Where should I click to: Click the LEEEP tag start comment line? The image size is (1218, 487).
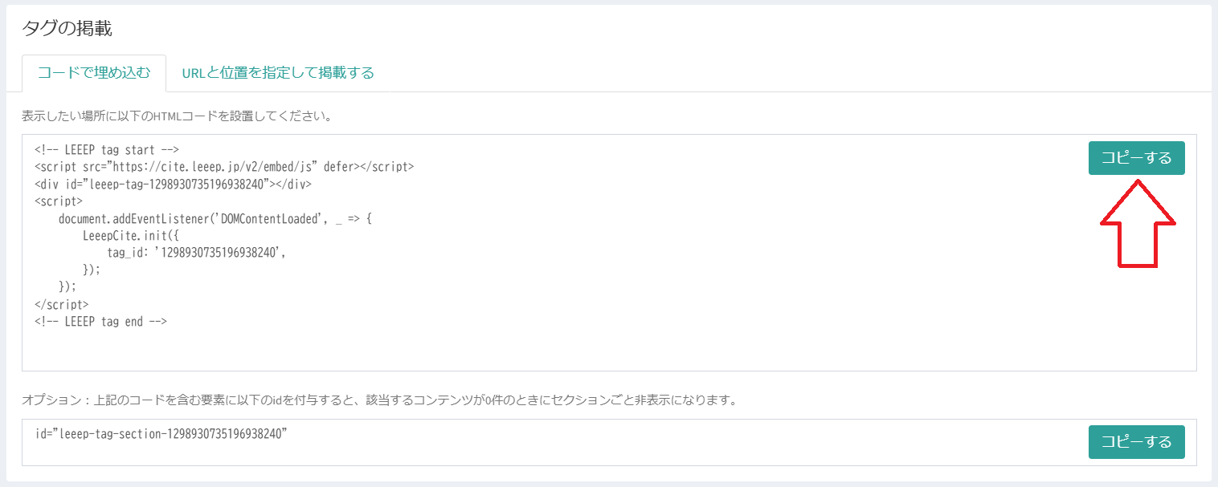[106, 150]
